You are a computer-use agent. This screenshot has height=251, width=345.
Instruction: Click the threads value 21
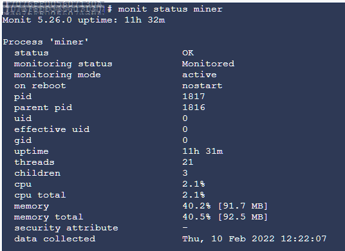pyautogui.click(x=188, y=162)
